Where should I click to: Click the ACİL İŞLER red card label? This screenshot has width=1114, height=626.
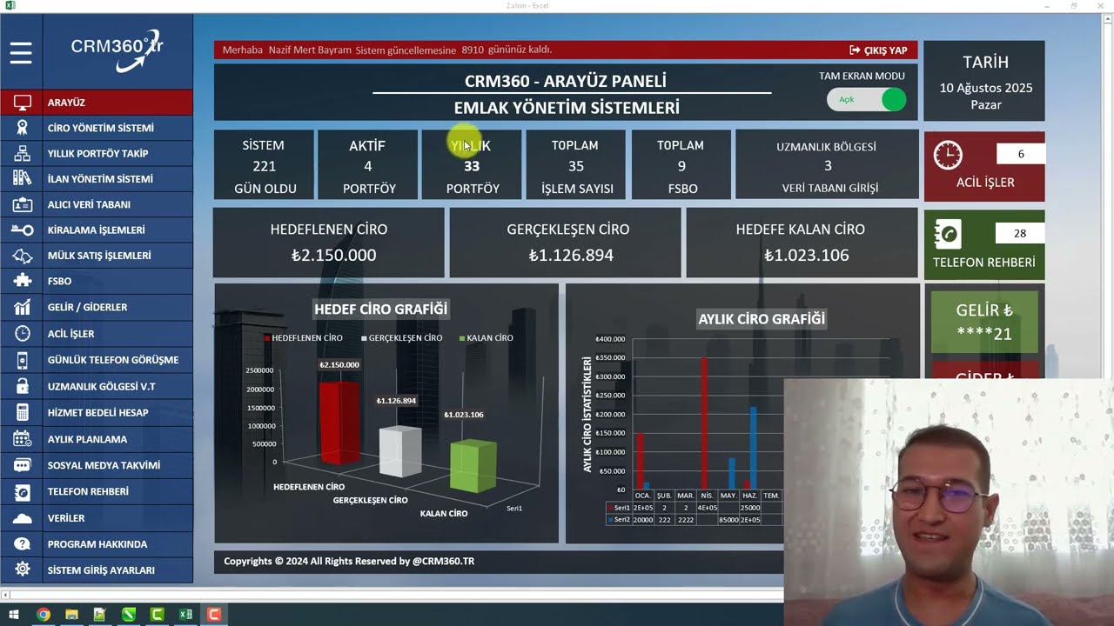985,183
